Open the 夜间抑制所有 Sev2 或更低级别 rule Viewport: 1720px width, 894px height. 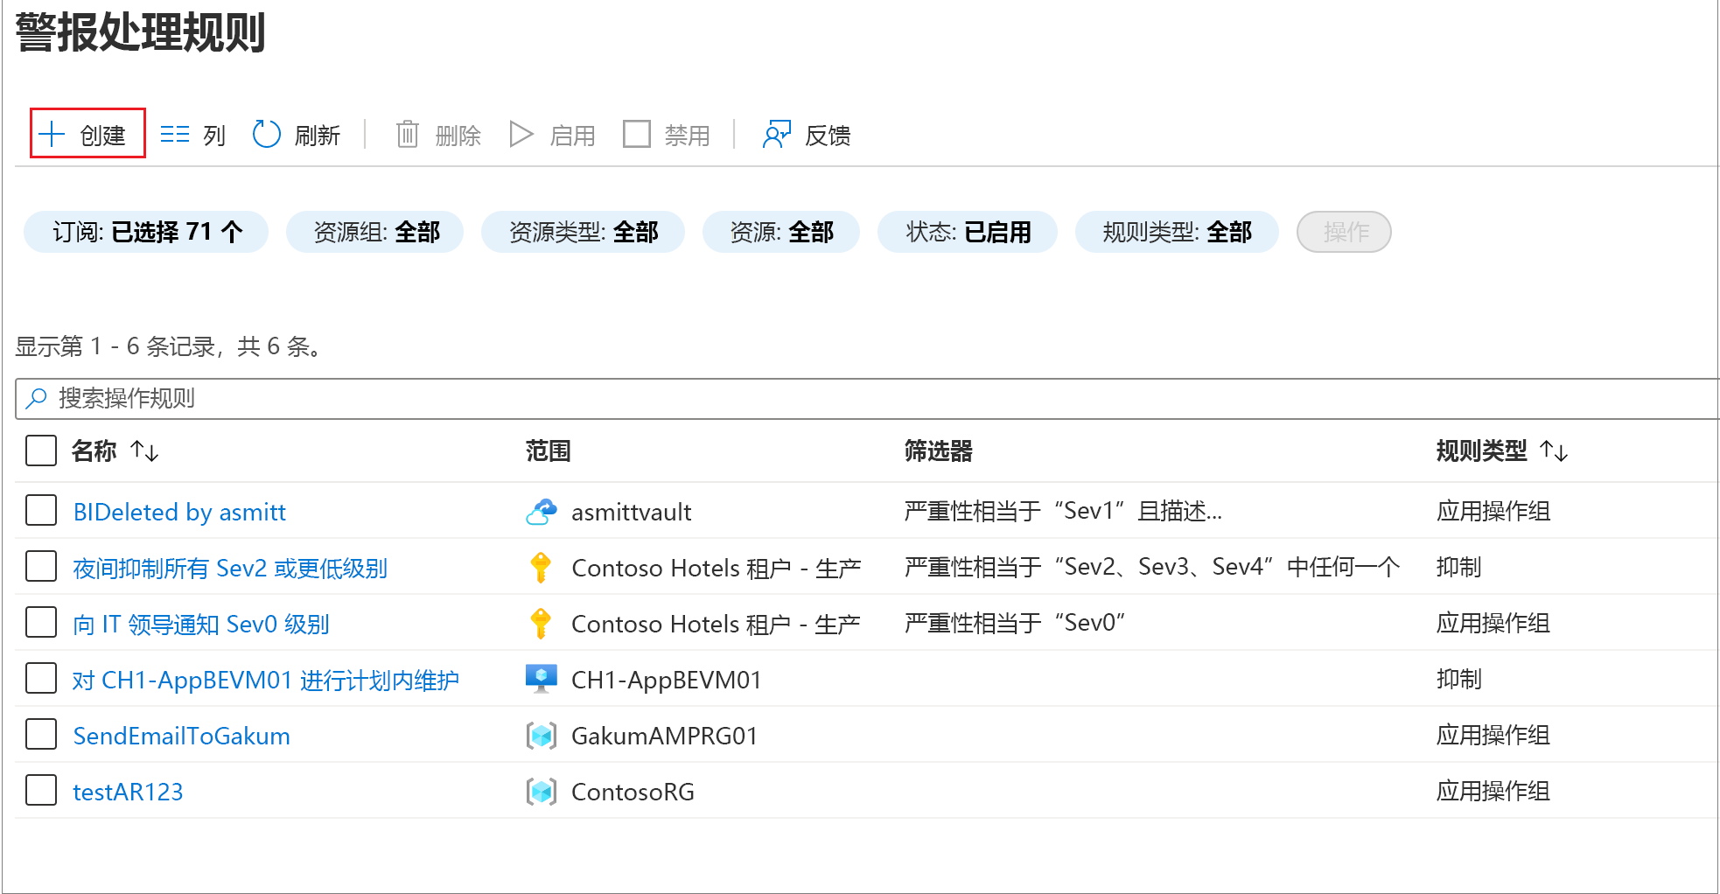230,568
